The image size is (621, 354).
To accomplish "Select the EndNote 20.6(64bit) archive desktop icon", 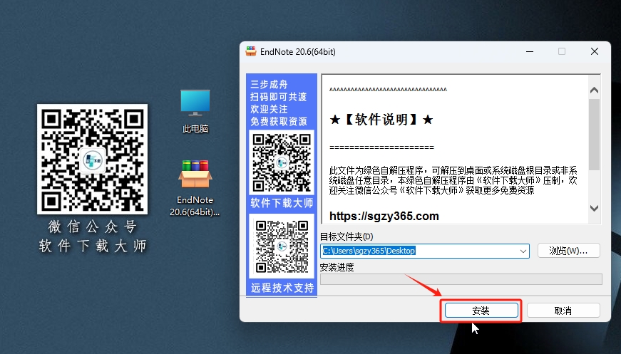I will click(195, 188).
